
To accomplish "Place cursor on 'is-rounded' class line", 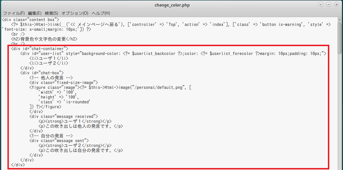I will (x=64, y=102).
